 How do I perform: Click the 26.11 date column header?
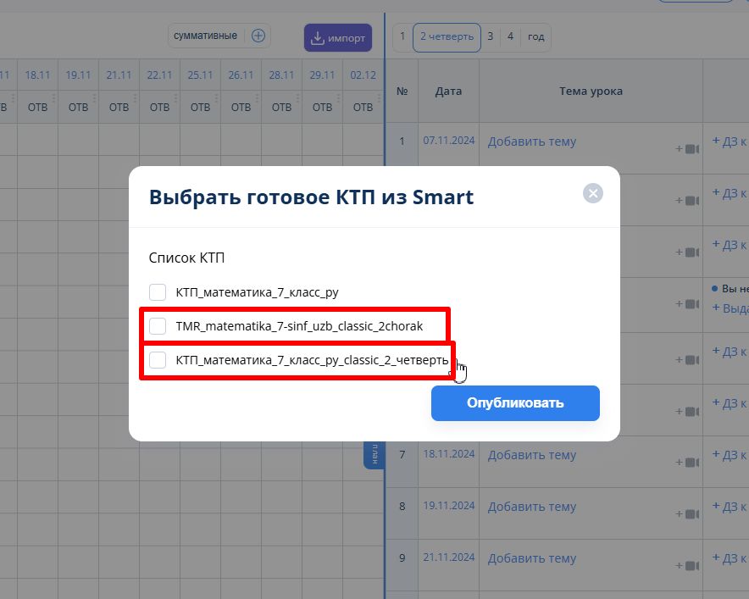pyautogui.click(x=241, y=75)
